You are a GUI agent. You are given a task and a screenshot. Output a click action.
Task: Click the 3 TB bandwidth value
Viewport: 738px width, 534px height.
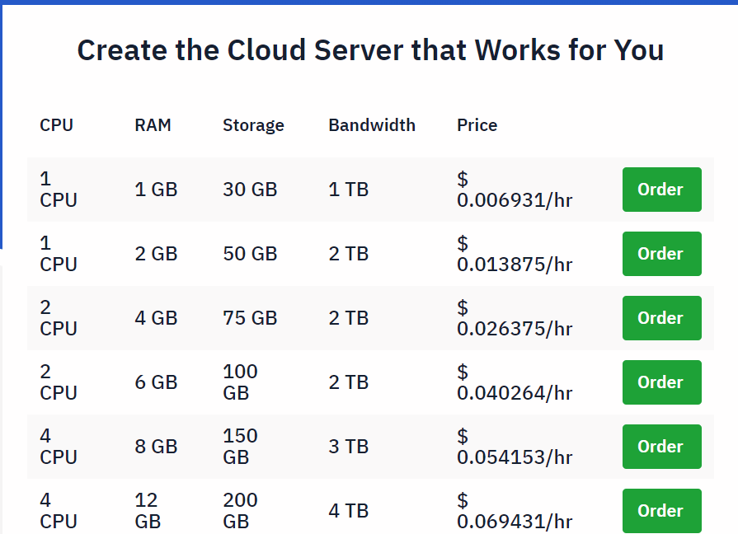coord(348,447)
